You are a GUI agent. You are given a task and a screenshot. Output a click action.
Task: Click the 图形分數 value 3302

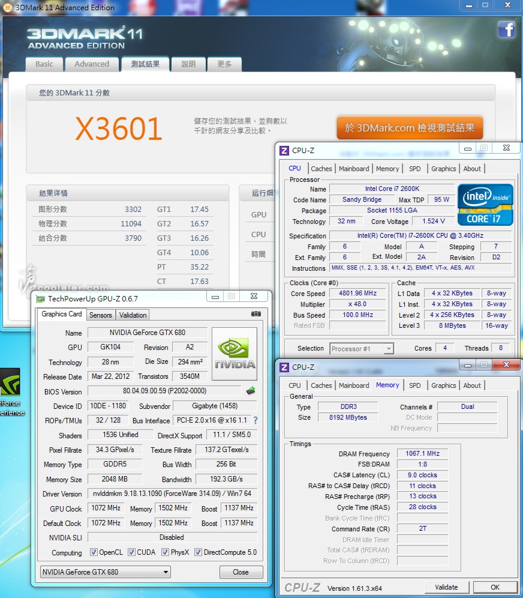click(x=133, y=210)
